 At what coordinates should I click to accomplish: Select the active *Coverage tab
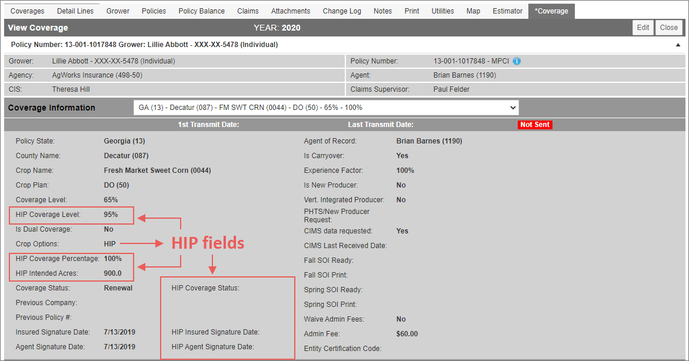551,11
